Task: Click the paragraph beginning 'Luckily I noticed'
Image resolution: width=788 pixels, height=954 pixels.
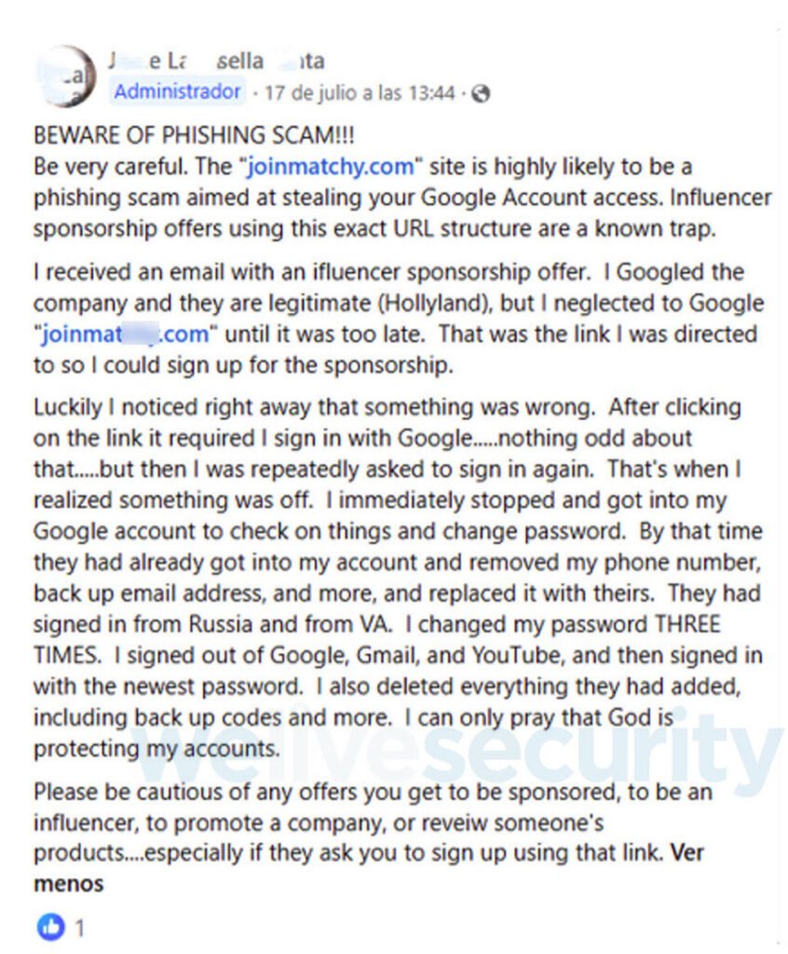Action: pyautogui.click(x=398, y=578)
